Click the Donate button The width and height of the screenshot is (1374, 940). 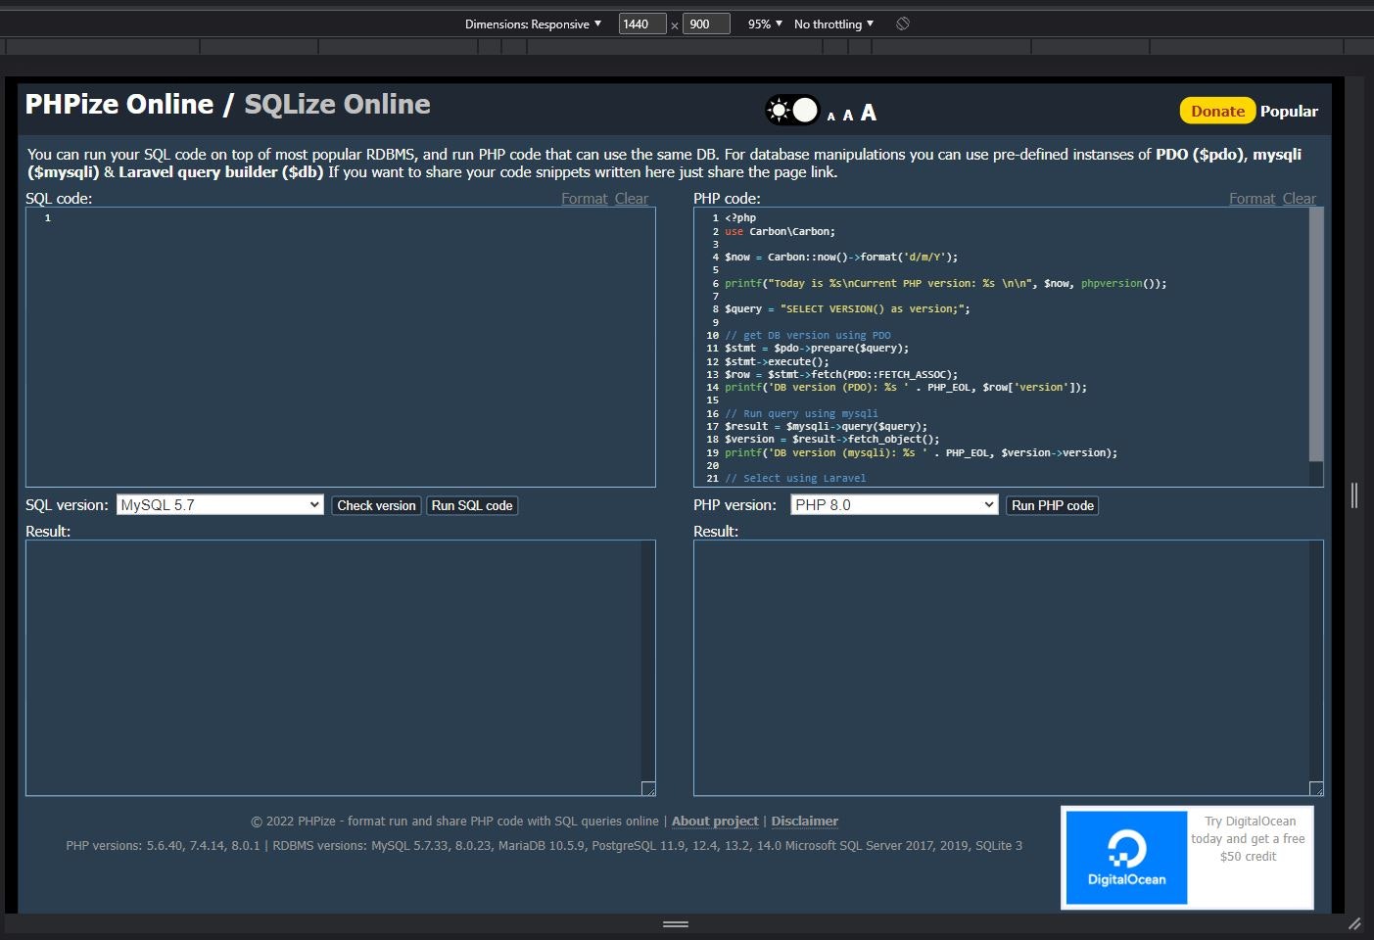pos(1217,111)
